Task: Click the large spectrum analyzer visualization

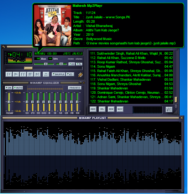Action: (x=93, y=155)
